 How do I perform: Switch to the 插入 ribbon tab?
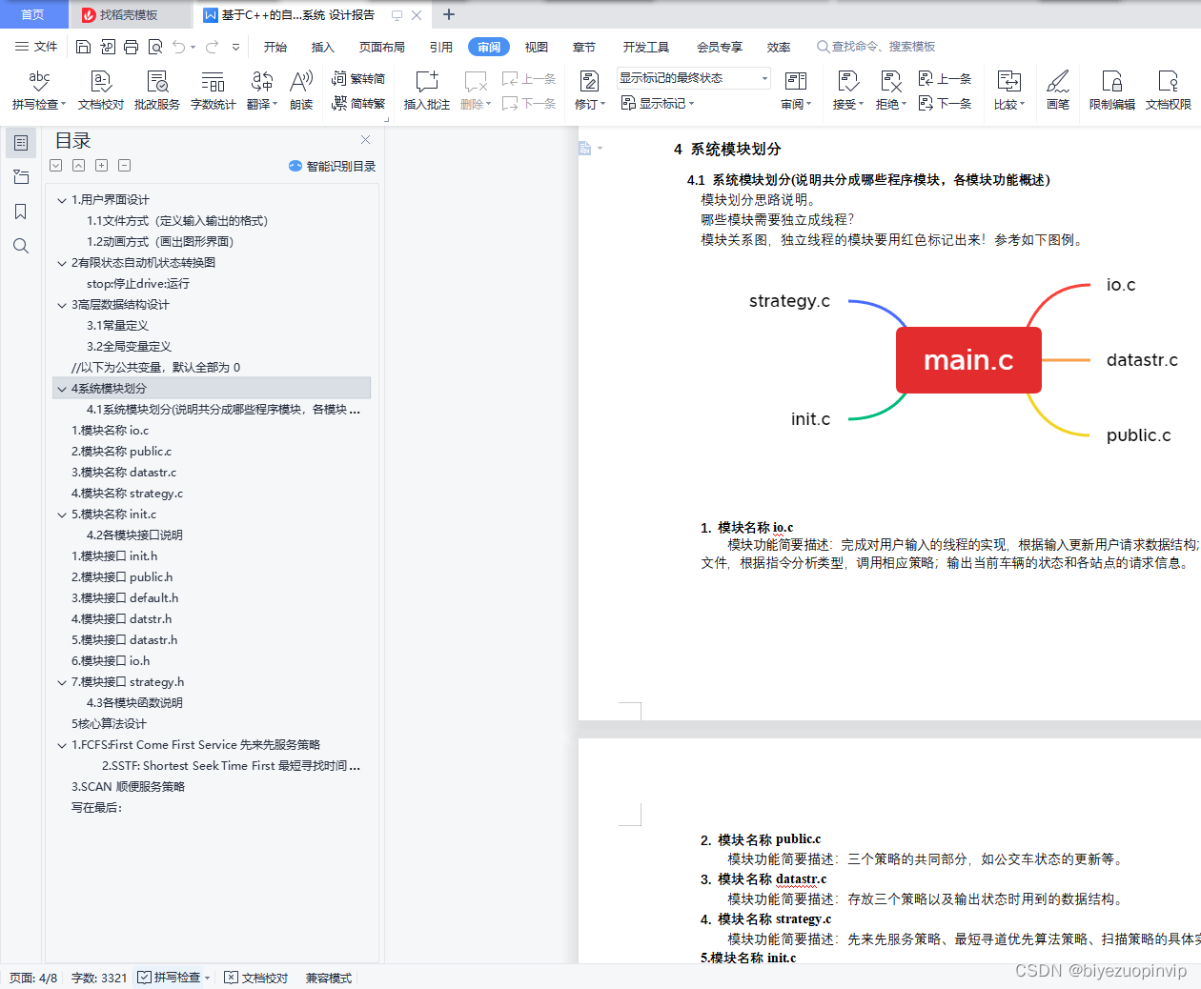pos(323,46)
